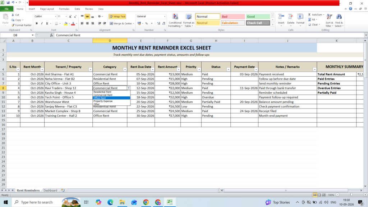368x207 pixels.
Task: Switch to Normal view in status bar
Action: (315, 195)
